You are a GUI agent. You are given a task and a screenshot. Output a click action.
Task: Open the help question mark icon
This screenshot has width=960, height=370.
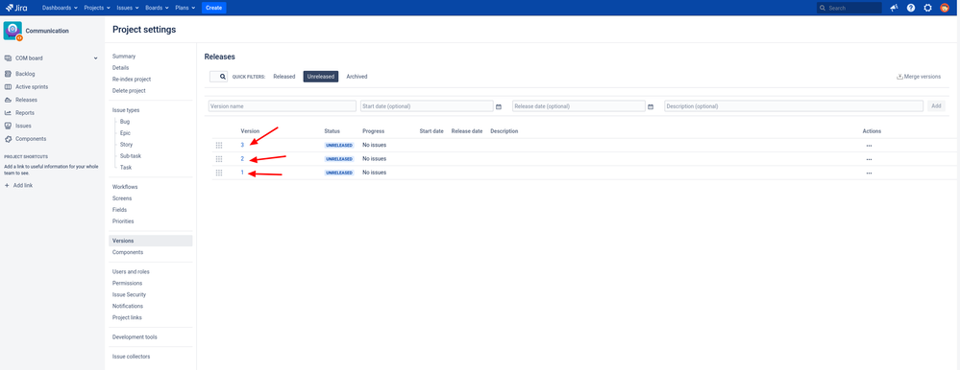pos(910,8)
